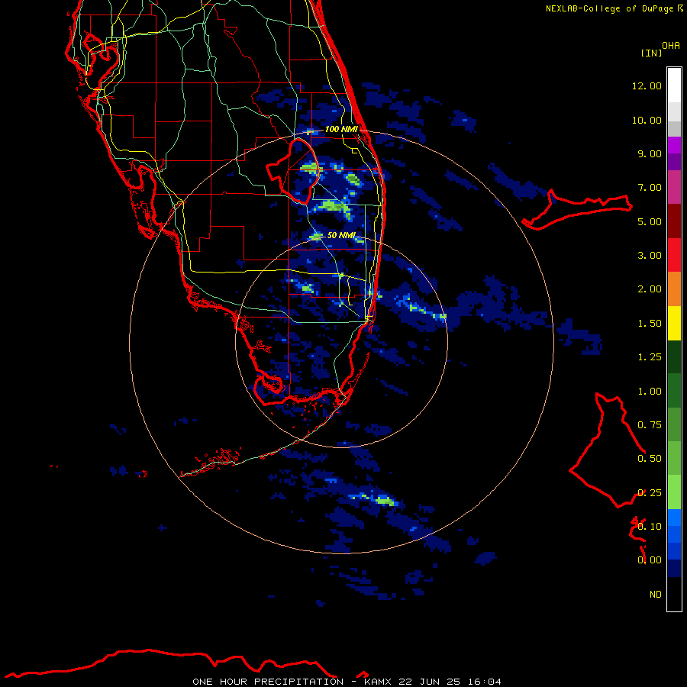Click the 0.75 legend value
Image resolution: width=687 pixels, height=687 pixels.
pyautogui.click(x=650, y=425)
